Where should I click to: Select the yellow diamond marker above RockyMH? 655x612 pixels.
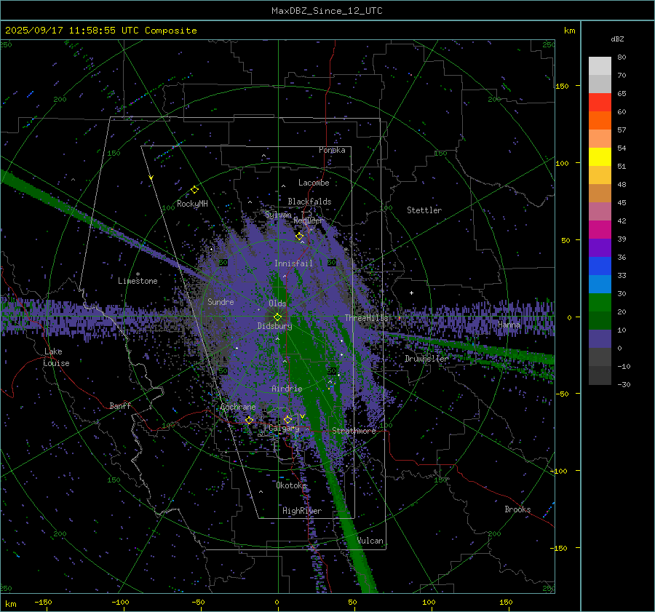pyautogui.click(x=194, y=189)
